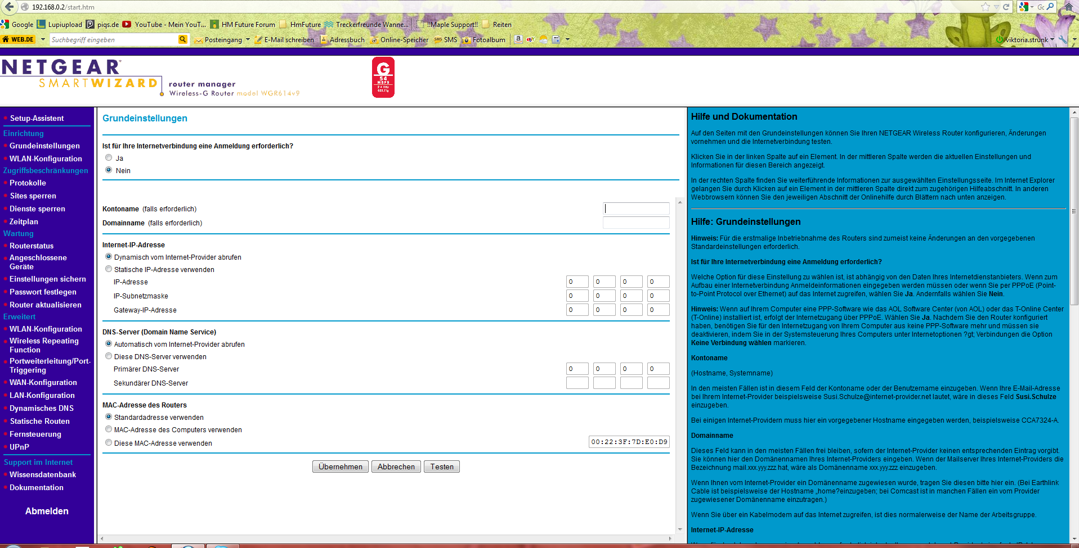
Task: Open the browser home page icon
Action: (1068, 7)
